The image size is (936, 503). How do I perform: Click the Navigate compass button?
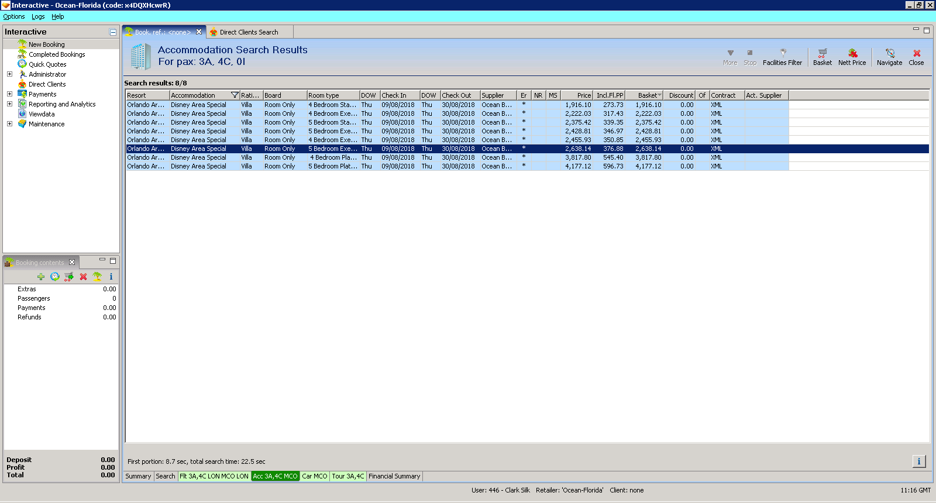tap(889, 57)
